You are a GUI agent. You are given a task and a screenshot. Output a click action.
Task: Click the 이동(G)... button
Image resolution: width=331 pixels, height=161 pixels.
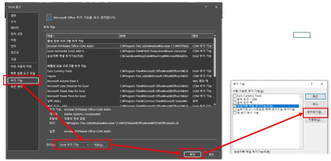click(x=99, y=145)
